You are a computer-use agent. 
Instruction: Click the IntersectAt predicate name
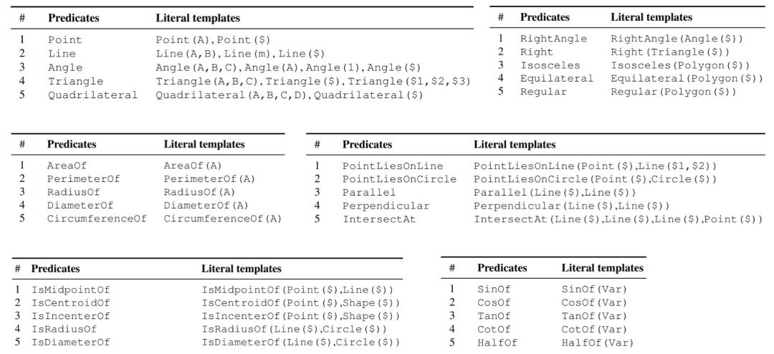378,219
